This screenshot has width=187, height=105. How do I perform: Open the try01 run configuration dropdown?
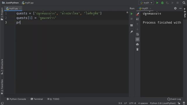[x=146, y=3]
